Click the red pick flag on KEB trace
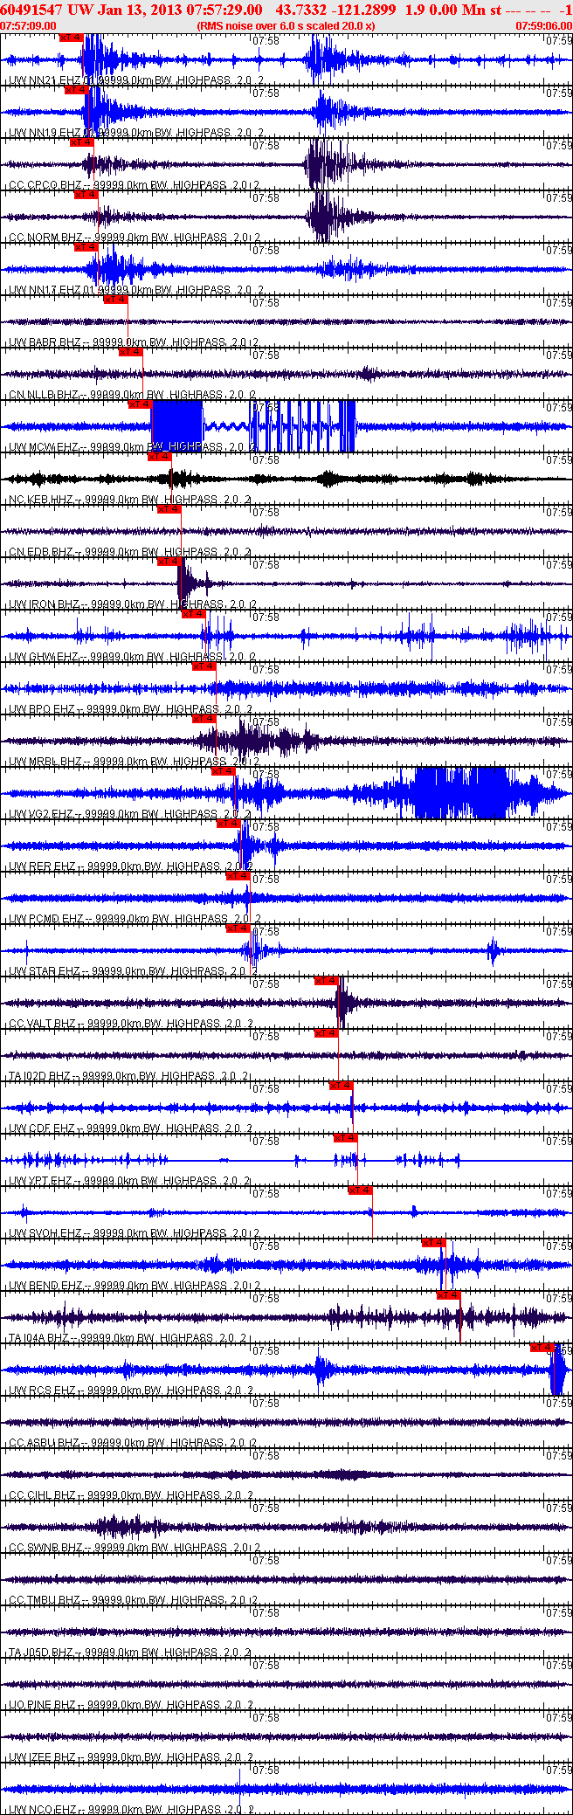573x1815 pixels. (159, 457)
